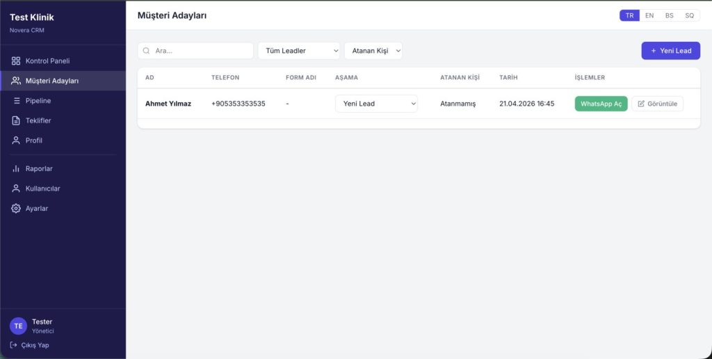
Task: Click the Ahmet Yılmaz name cell
Action: (x=168, y=104)
